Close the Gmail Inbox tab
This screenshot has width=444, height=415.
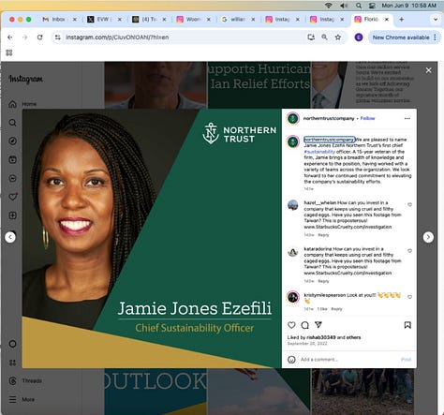(75, 20)
